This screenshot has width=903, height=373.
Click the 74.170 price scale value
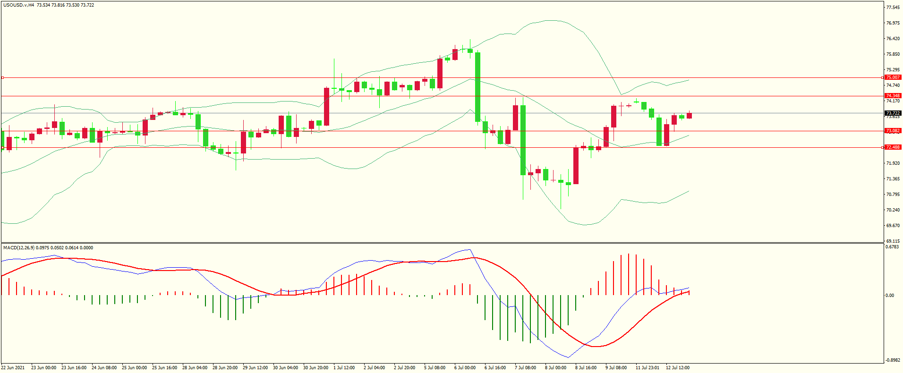click(x=893, y=101)
